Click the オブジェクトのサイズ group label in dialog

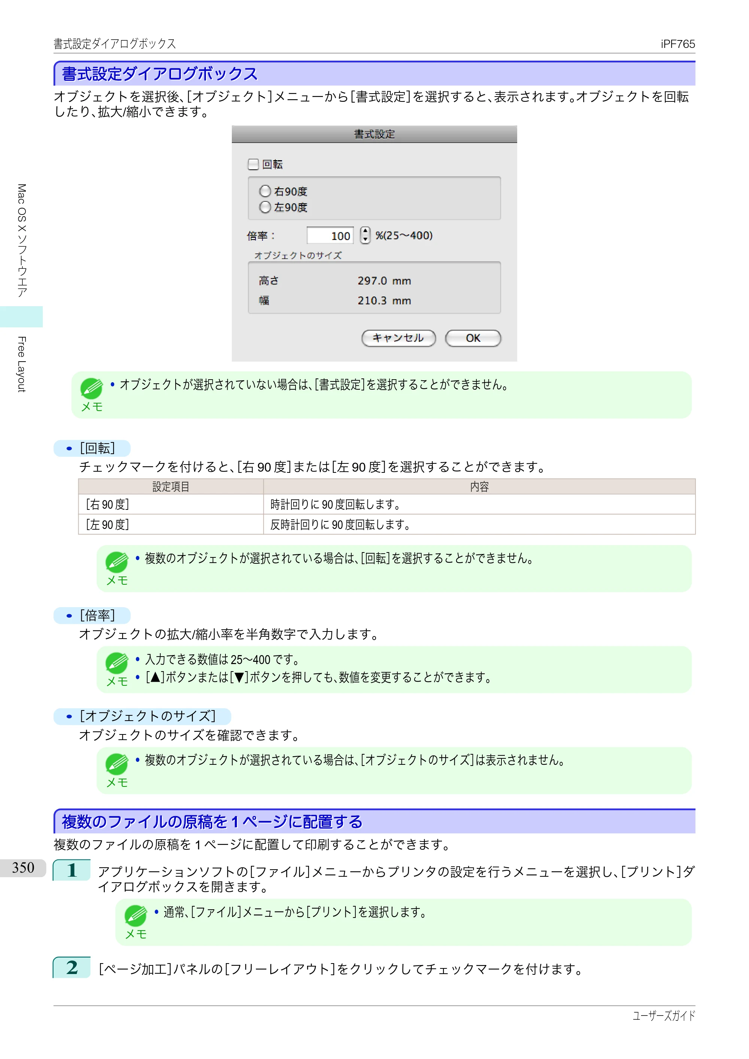[x=298, y=256]
